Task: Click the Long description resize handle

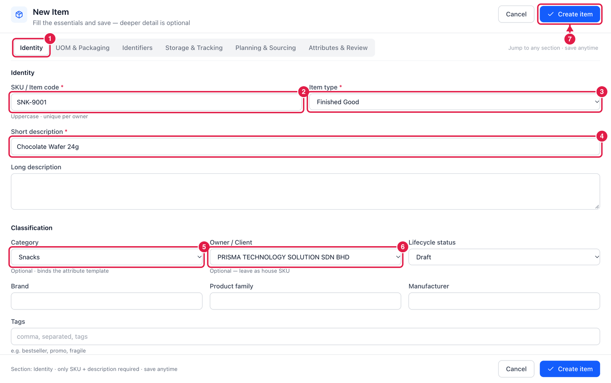Action: (597, 206)
